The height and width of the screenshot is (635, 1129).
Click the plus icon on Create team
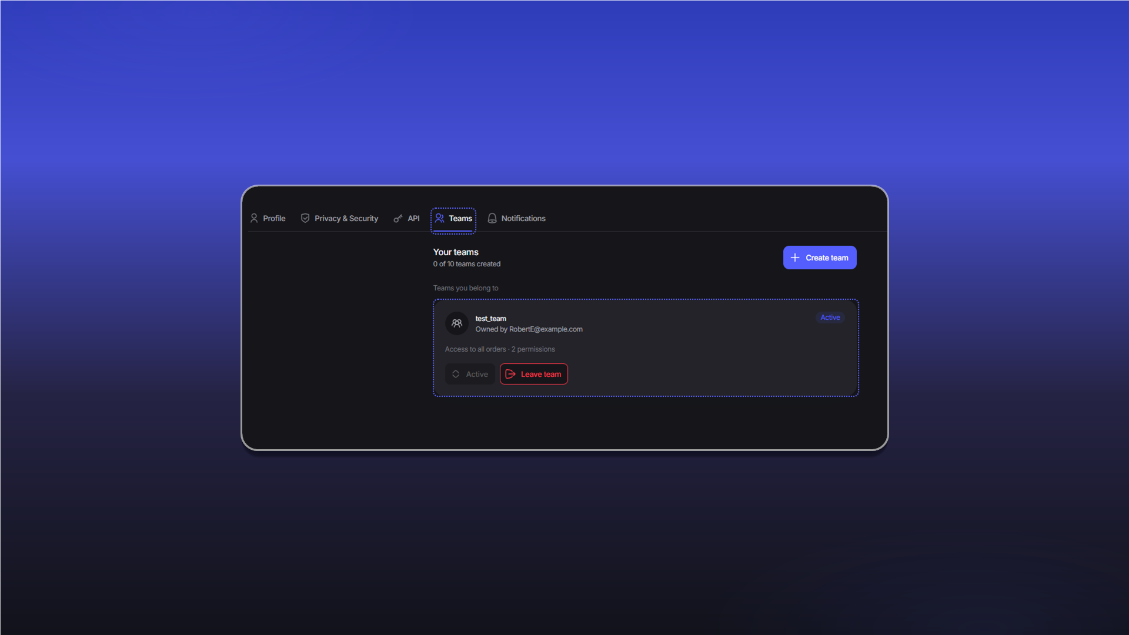point(795,258)
